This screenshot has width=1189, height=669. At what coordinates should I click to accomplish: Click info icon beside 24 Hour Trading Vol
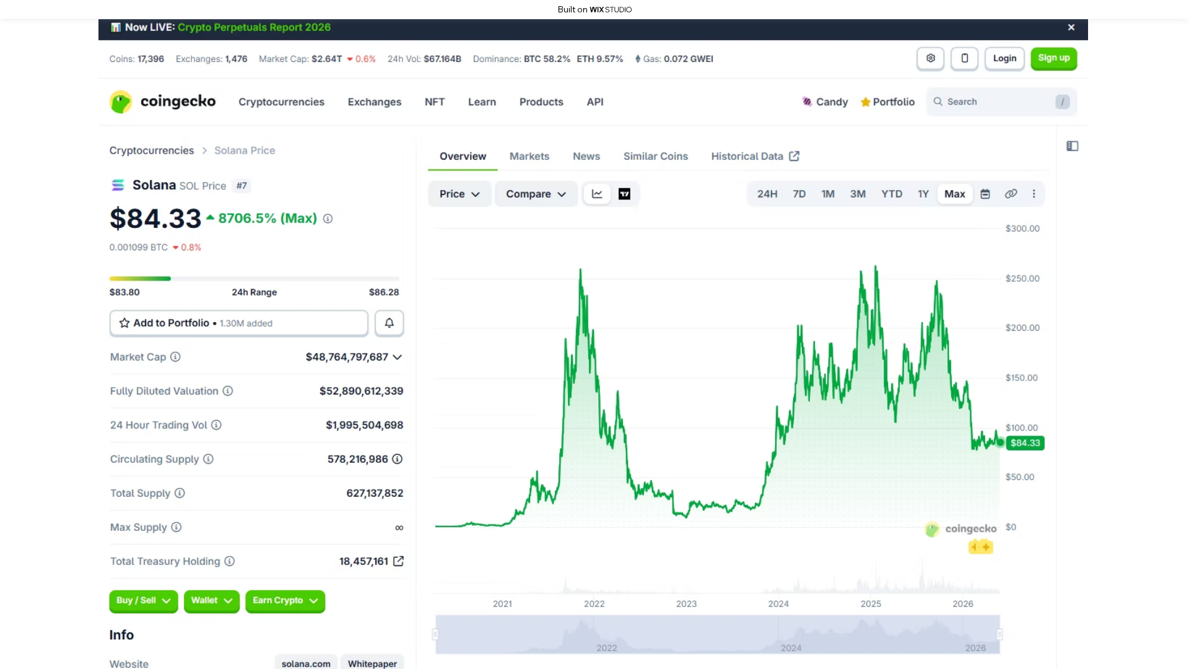pyautogui.click(x=216, y=425)
